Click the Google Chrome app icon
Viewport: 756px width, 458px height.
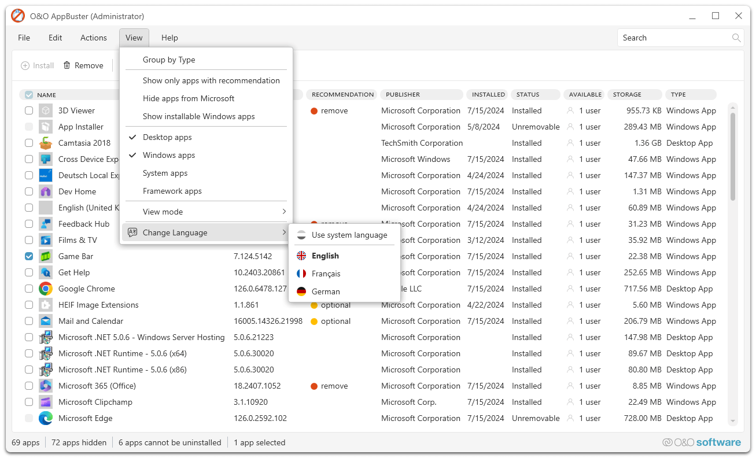(46, 289)
